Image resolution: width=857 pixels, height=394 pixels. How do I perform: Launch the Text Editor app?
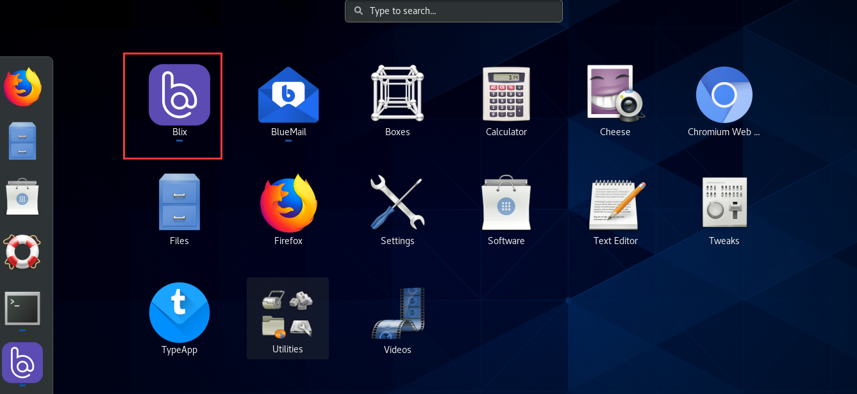point(617,204)
